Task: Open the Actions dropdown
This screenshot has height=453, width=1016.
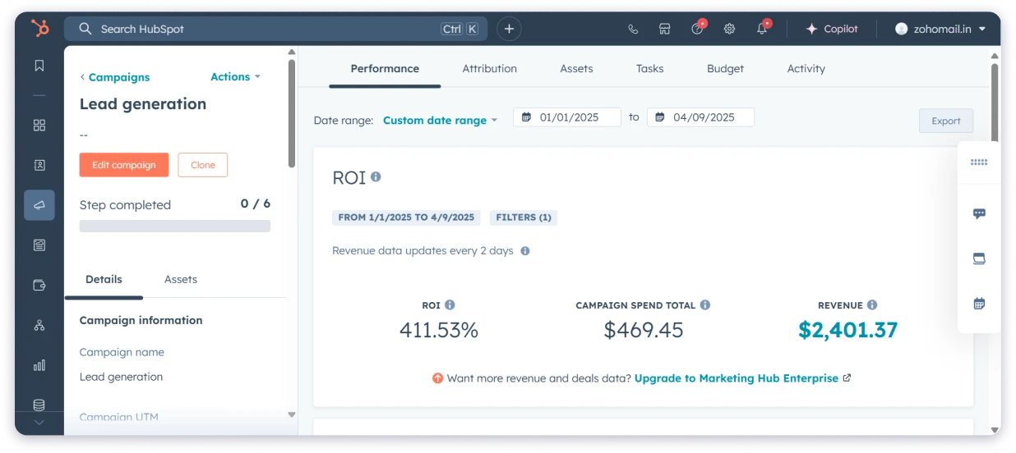Action: click(x=235, y=76)
